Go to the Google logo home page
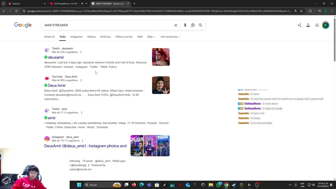 coord(23,25)
